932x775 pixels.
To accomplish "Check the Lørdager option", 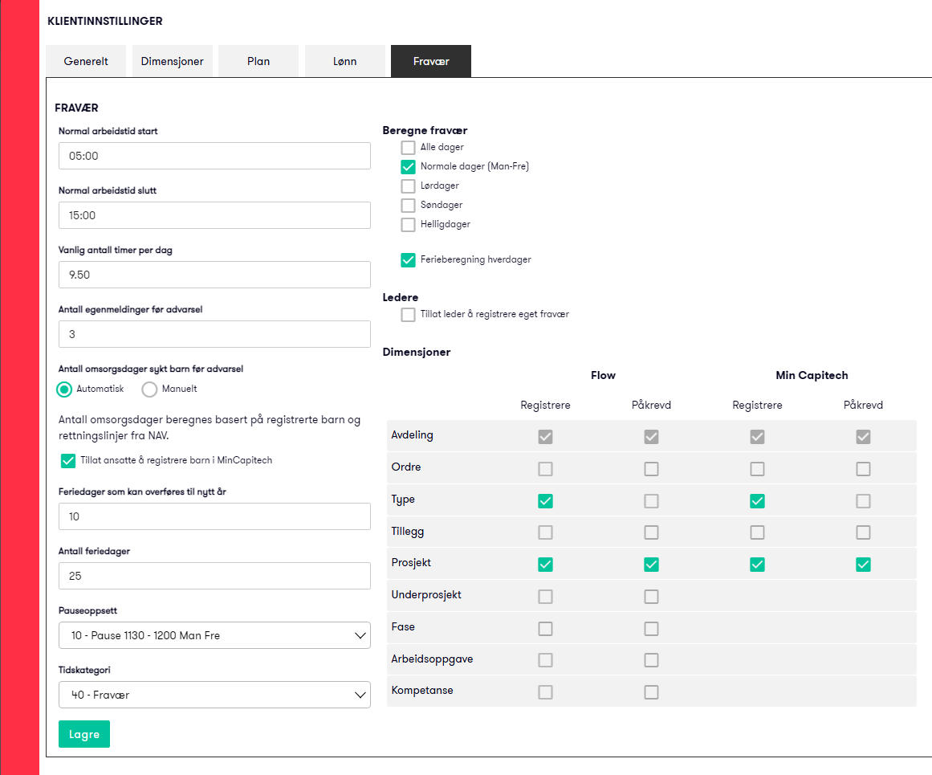I will click(408, 186).
